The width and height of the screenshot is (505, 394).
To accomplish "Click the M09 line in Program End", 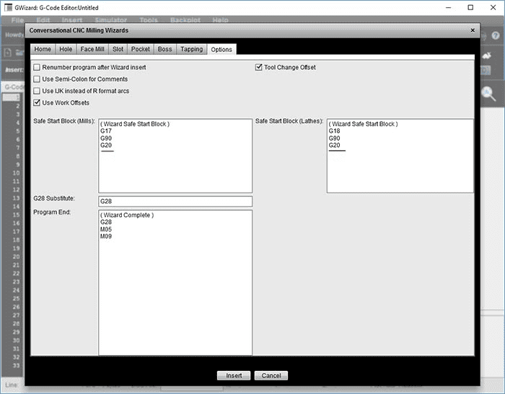I will pyautogui.click(x=106, y=237).
